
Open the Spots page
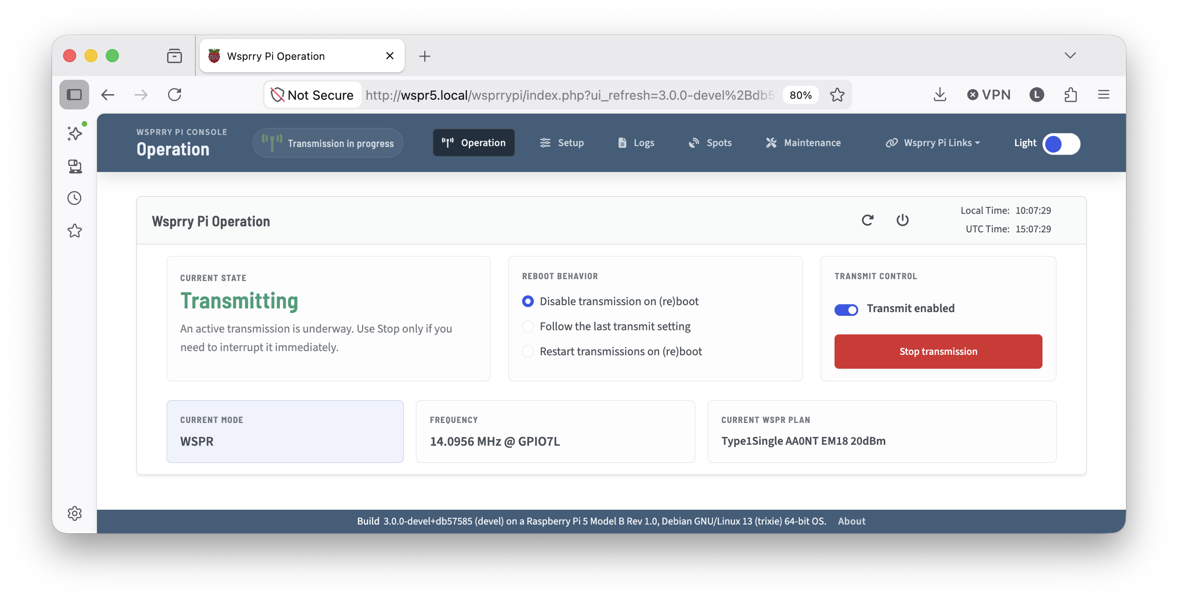click(710, 143)
